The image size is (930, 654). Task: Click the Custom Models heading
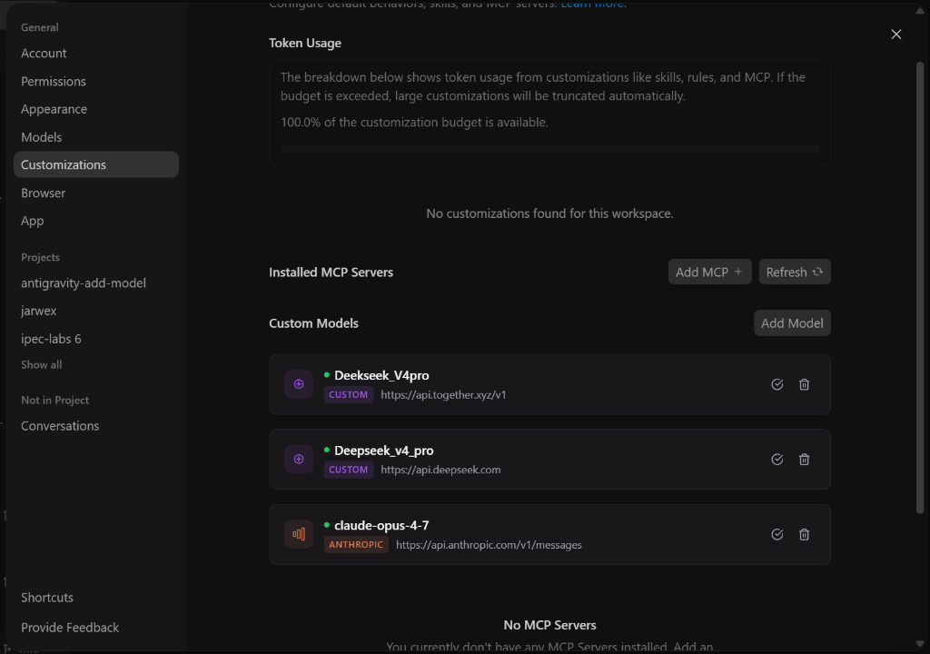pyautogui.click(x=313, y=323)
